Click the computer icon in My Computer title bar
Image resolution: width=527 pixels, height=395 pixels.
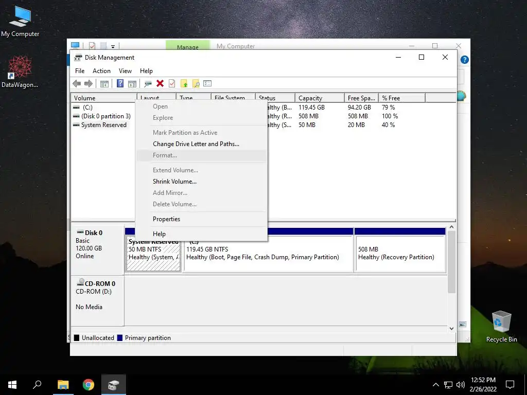tap(75, 45)
